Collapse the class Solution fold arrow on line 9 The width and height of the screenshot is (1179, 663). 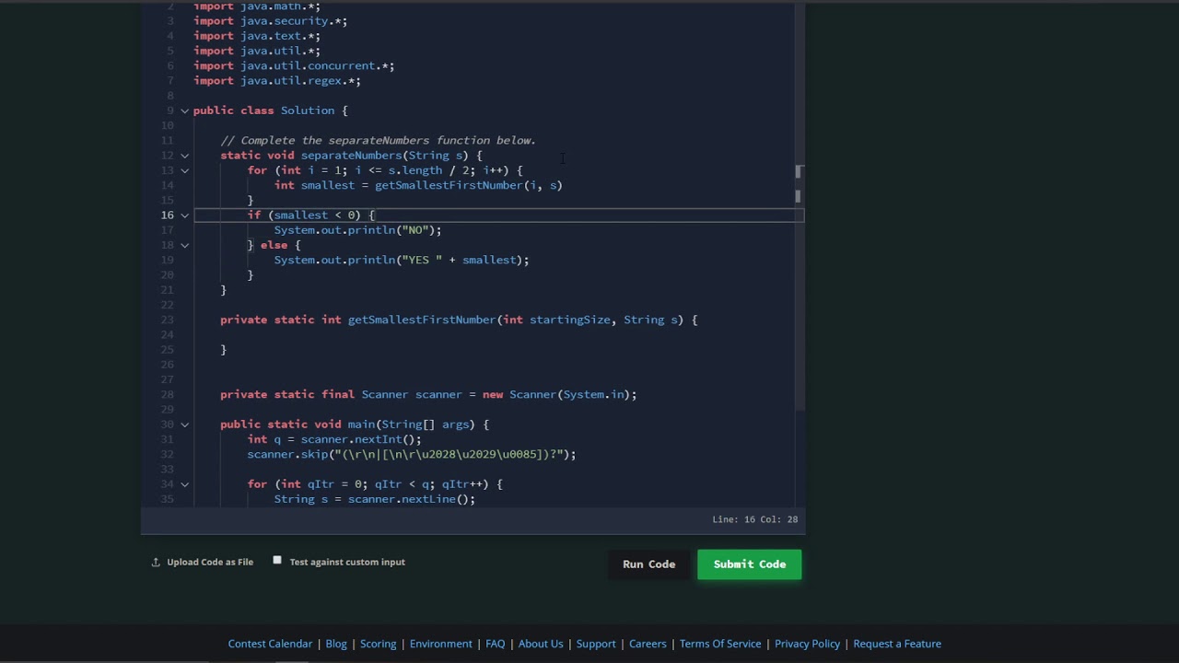[184, 110]
